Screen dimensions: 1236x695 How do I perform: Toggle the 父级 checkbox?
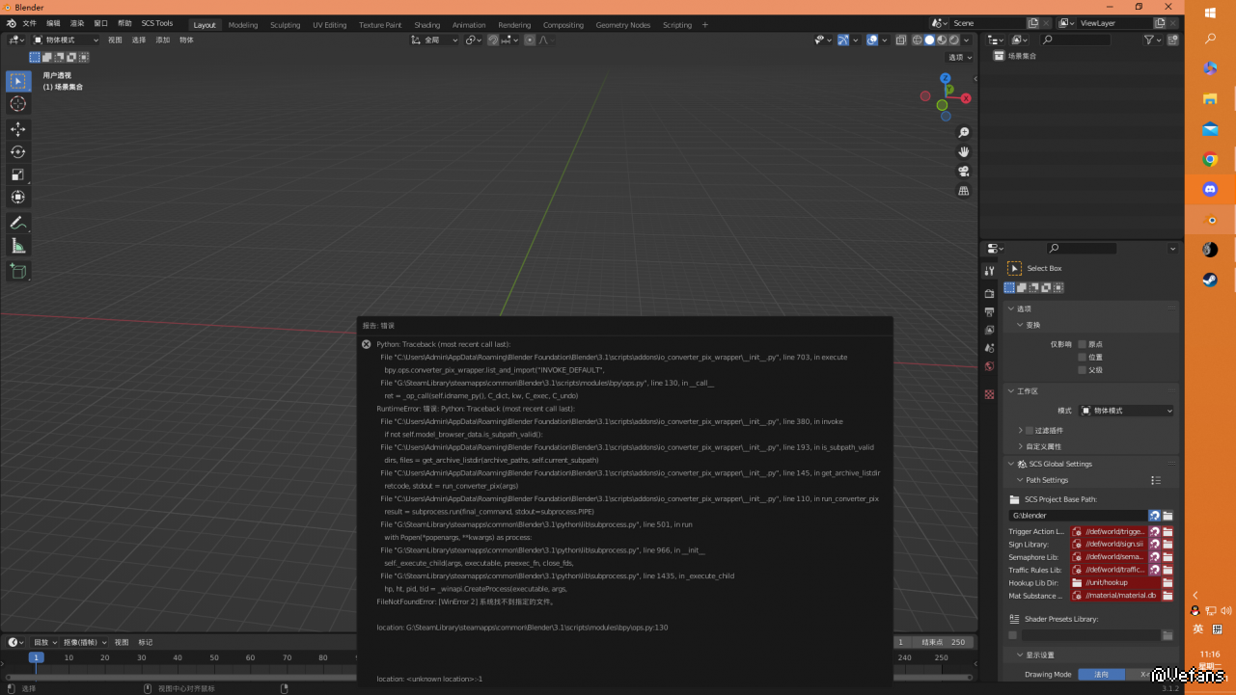tap(1082, 370)
